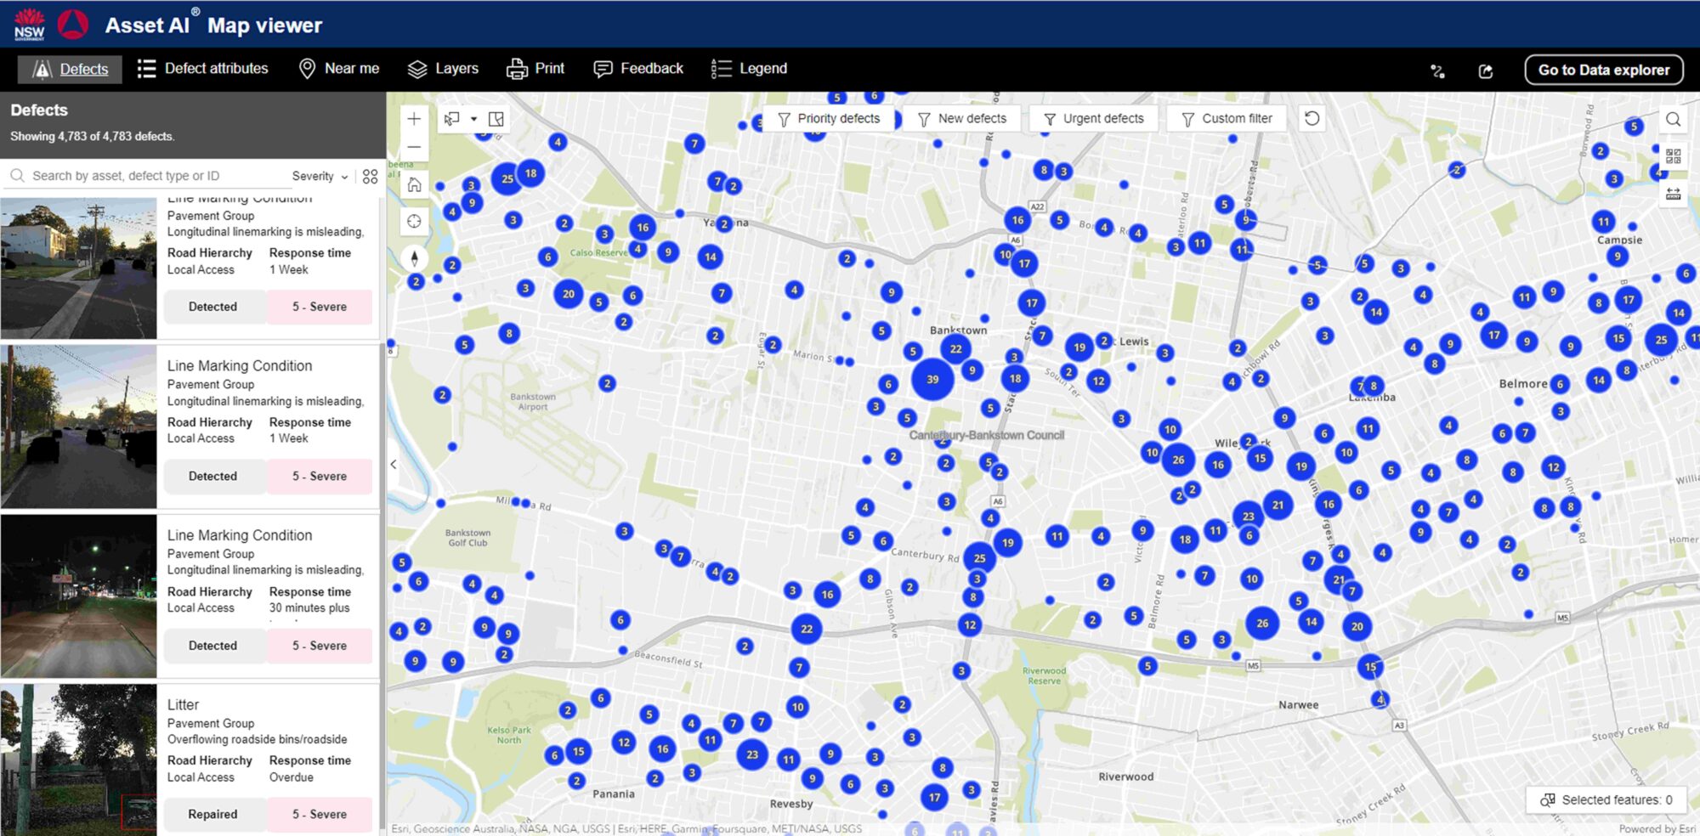Viewport: 1700px width, 836px height.
Task: Open the Layers tab
Action: tap(443, 69)
